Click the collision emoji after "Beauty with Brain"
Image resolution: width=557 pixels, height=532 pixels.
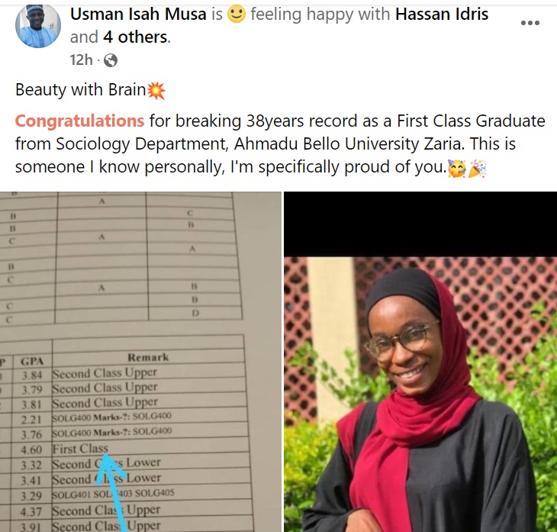(156, 90)
